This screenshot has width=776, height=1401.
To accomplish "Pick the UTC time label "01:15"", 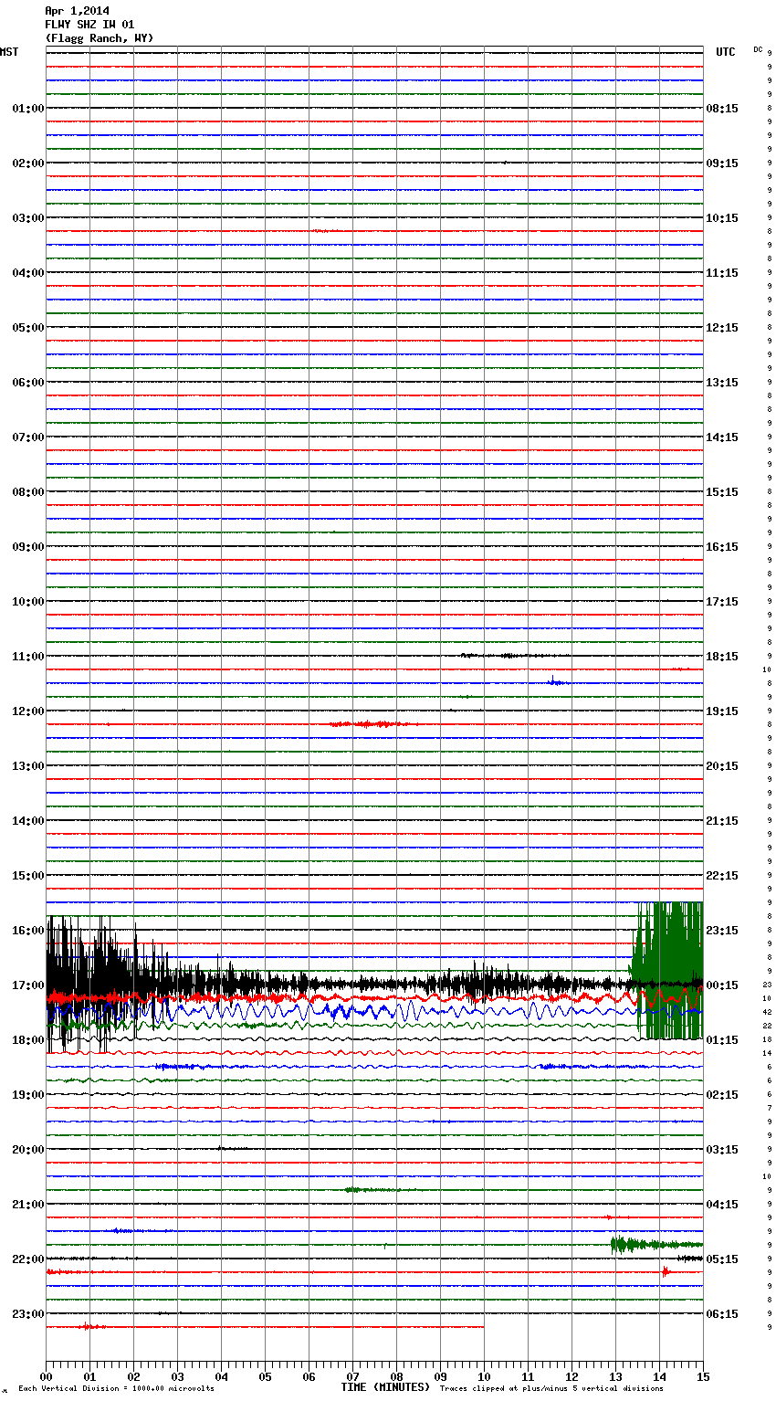I will click(x=722, y=1040).
